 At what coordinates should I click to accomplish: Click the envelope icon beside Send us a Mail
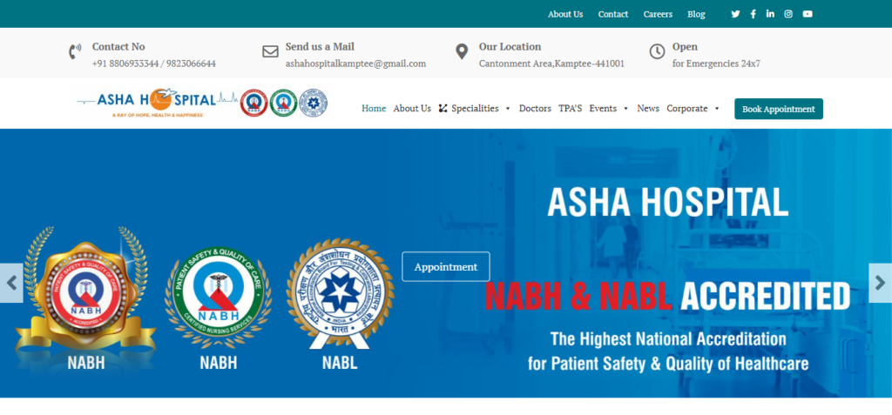[x=270, y=51]
